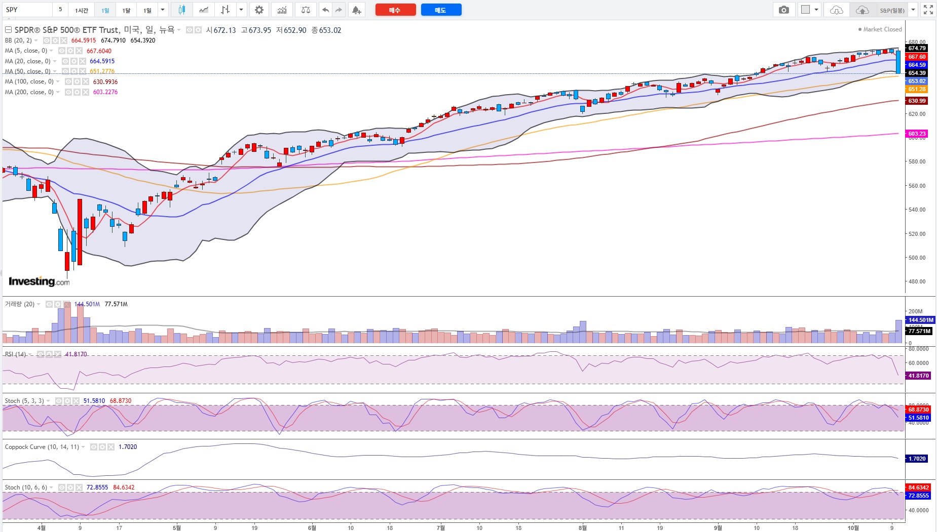Hide the MA (50, close, 0) line

pyautogui.click(x=65, y=71)
